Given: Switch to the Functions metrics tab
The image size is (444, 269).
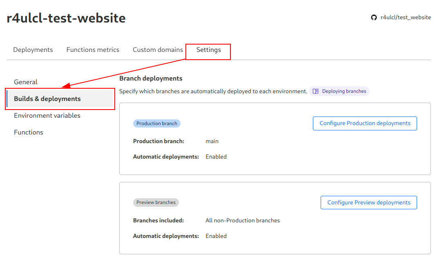Looking at the screenshot, I should [x=93, y=49].
